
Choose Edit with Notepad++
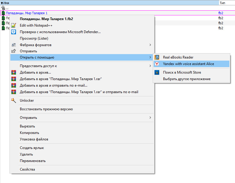pyautogui.click(x=82, y=25)
